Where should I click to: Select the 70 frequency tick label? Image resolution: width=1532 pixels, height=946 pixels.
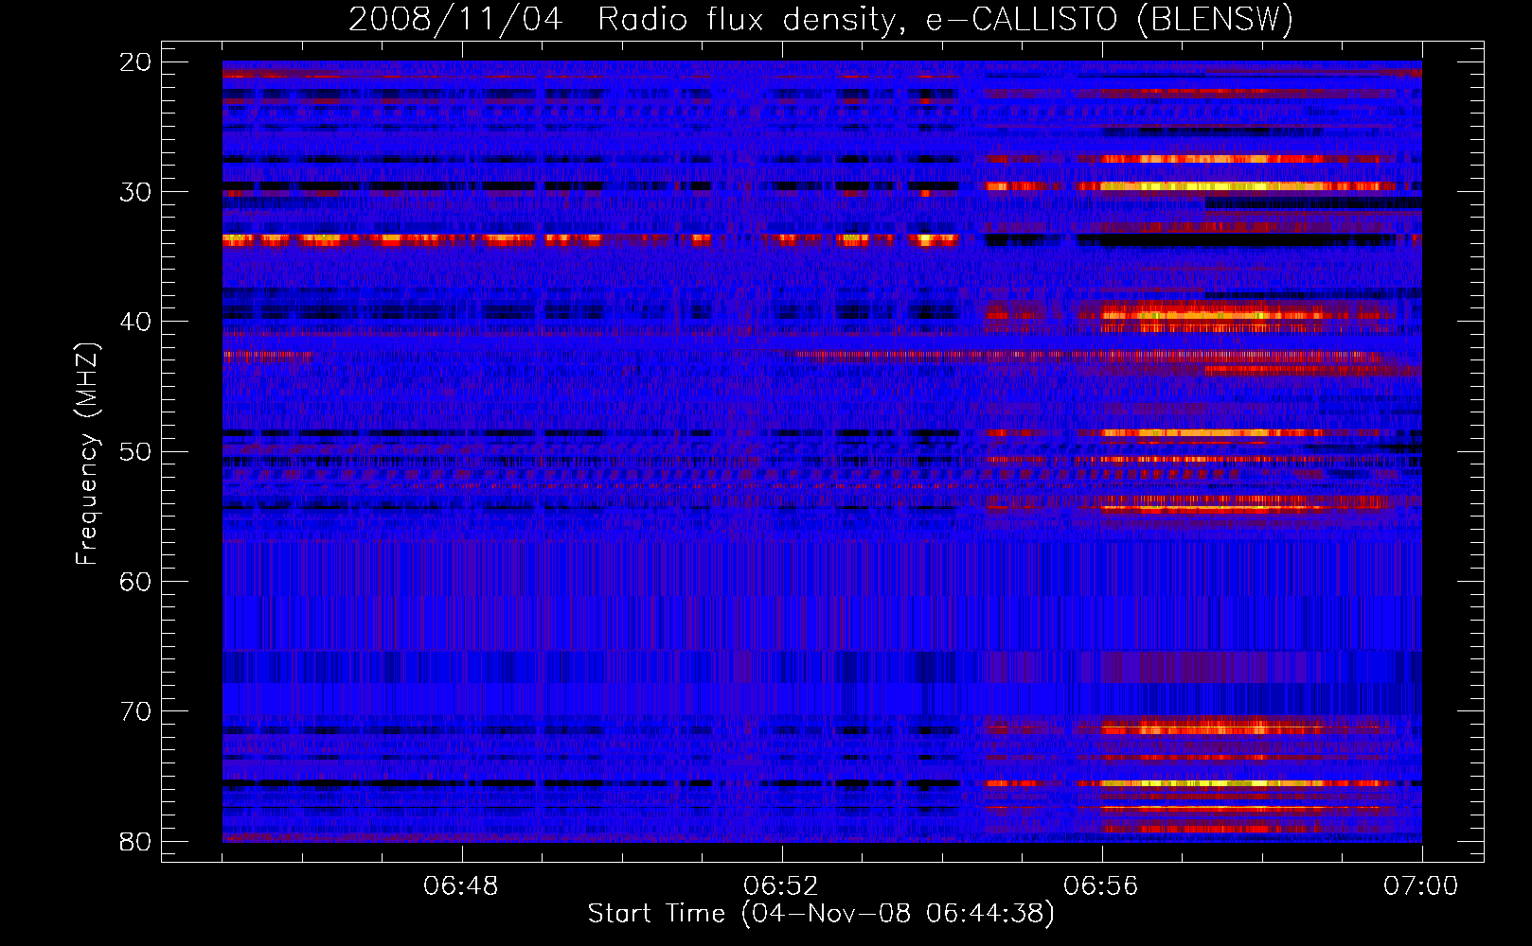(136, 711)
